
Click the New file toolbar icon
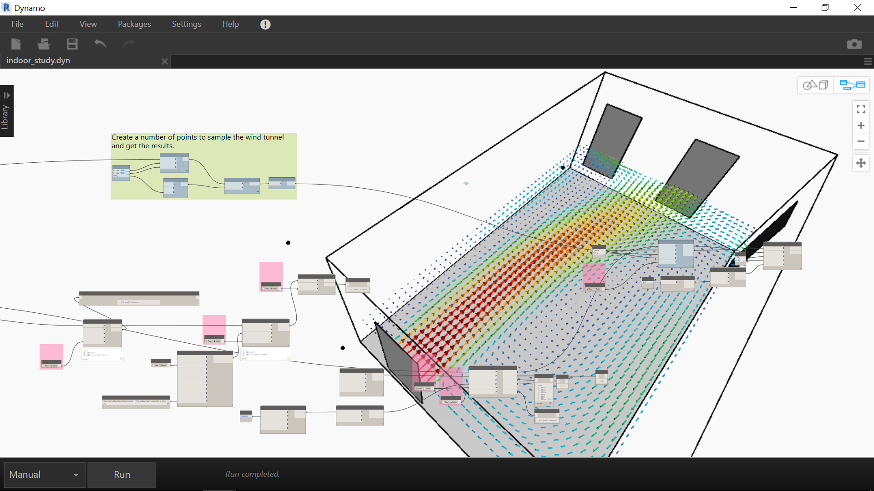[x=16, y=44]
